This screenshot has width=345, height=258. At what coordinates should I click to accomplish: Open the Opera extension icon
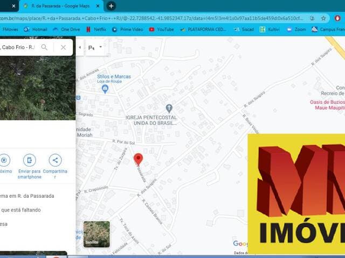(x=337, y=18)
